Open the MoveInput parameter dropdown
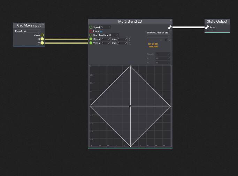This screenshot has height=176, width=238. coord(28,31)
